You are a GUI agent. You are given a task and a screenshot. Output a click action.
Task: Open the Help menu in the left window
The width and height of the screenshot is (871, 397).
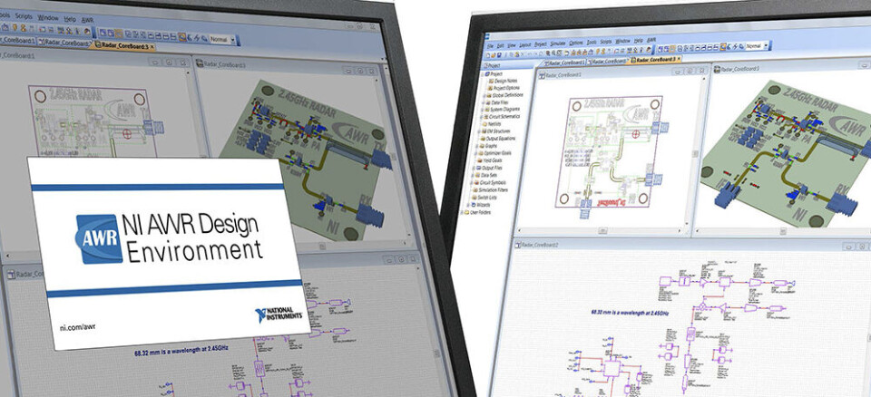70,19
